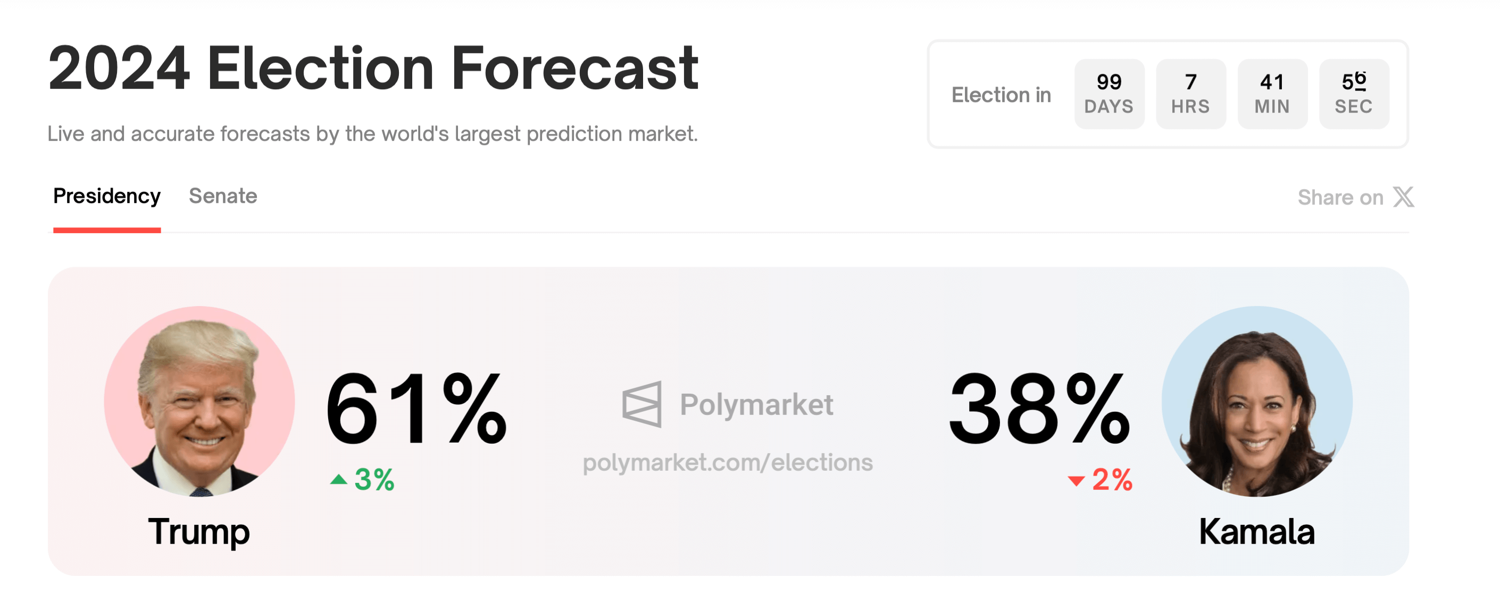
Task: Switch to the Senate tab
Action: coord(223,197)
